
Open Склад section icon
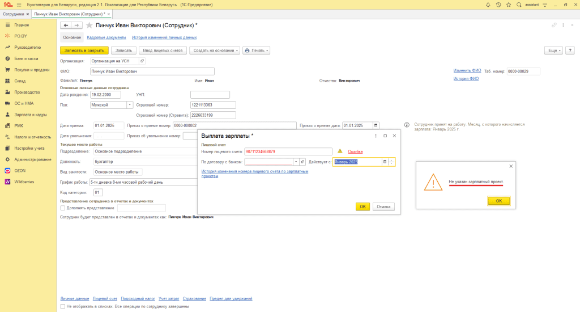point(7,81)
